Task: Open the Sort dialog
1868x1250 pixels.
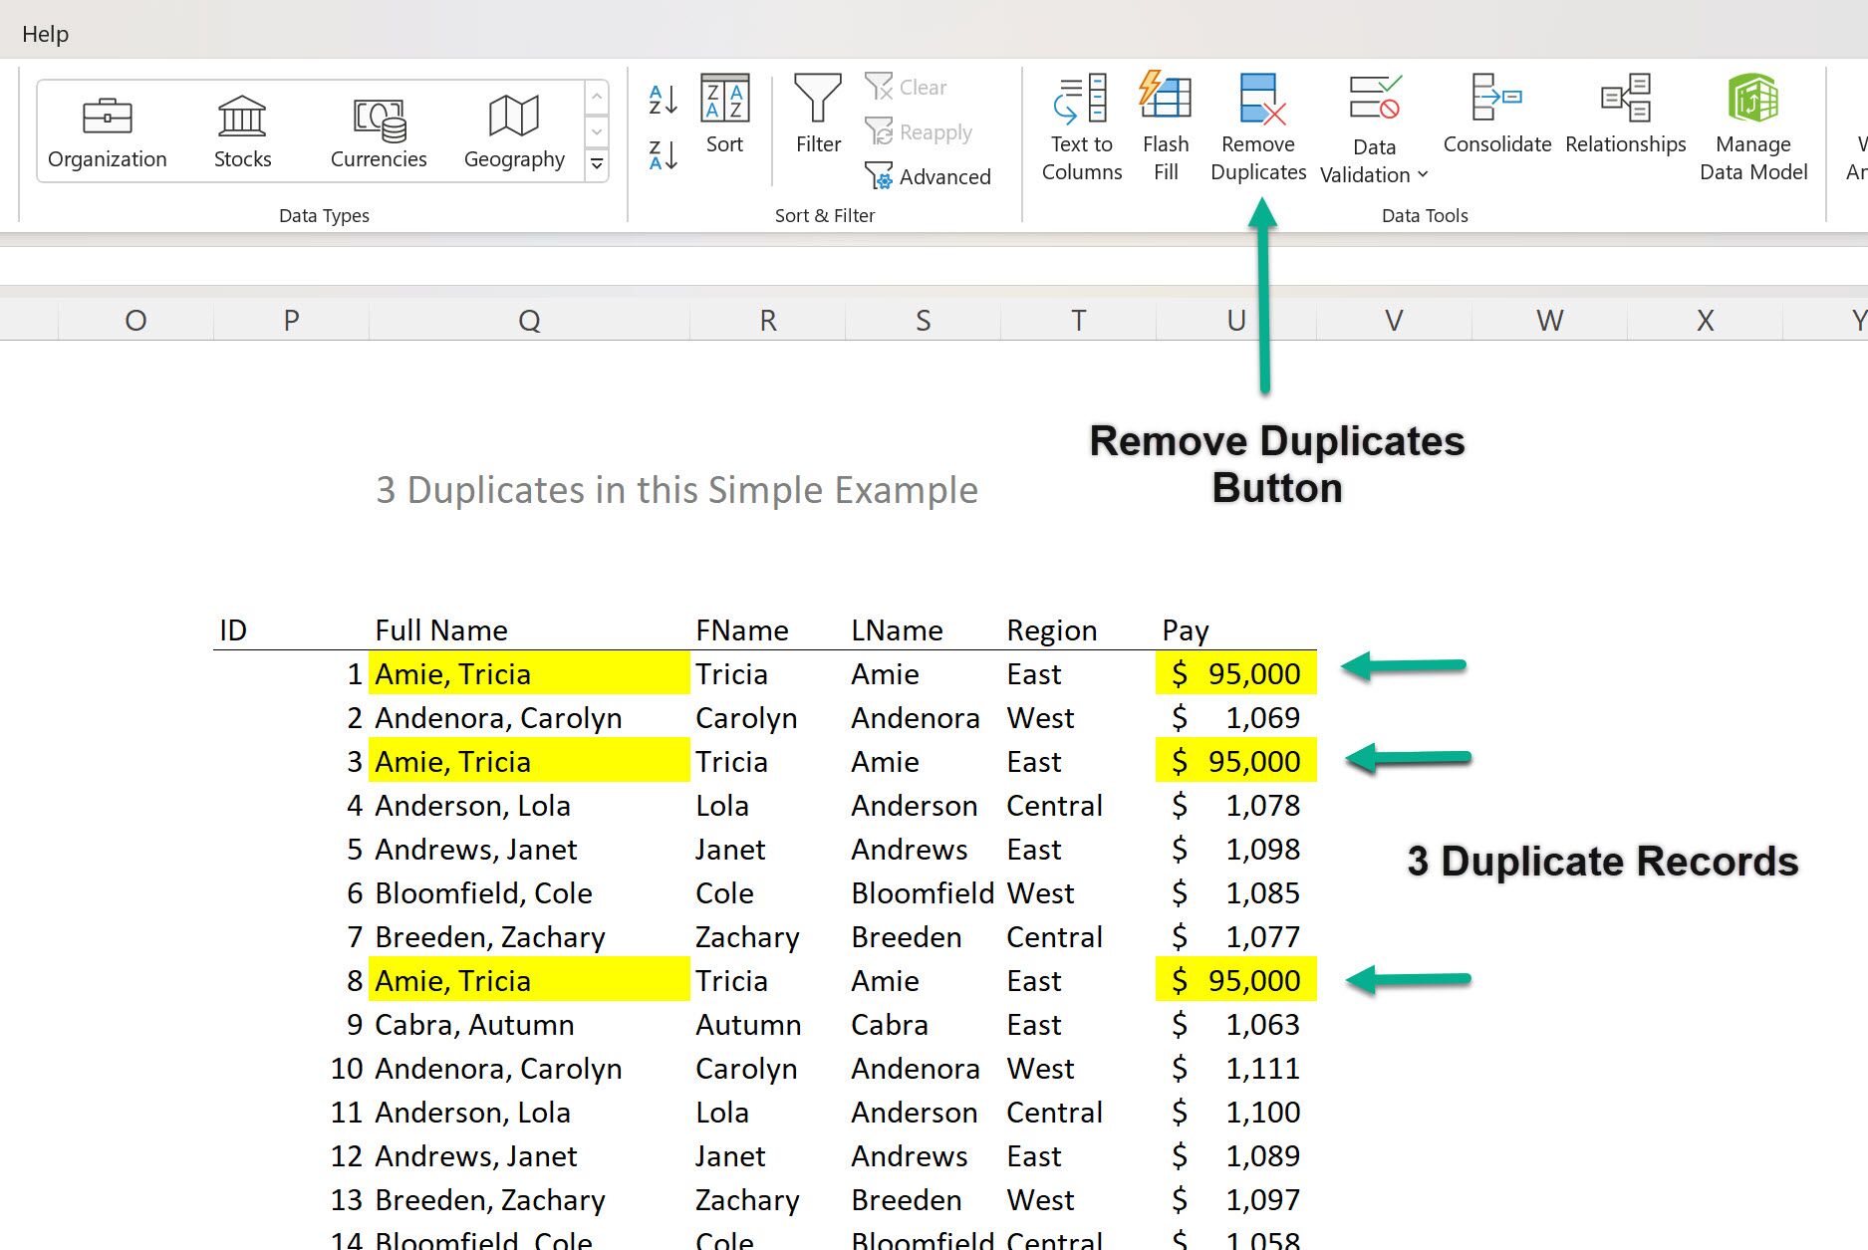Action: coord(724,115)
